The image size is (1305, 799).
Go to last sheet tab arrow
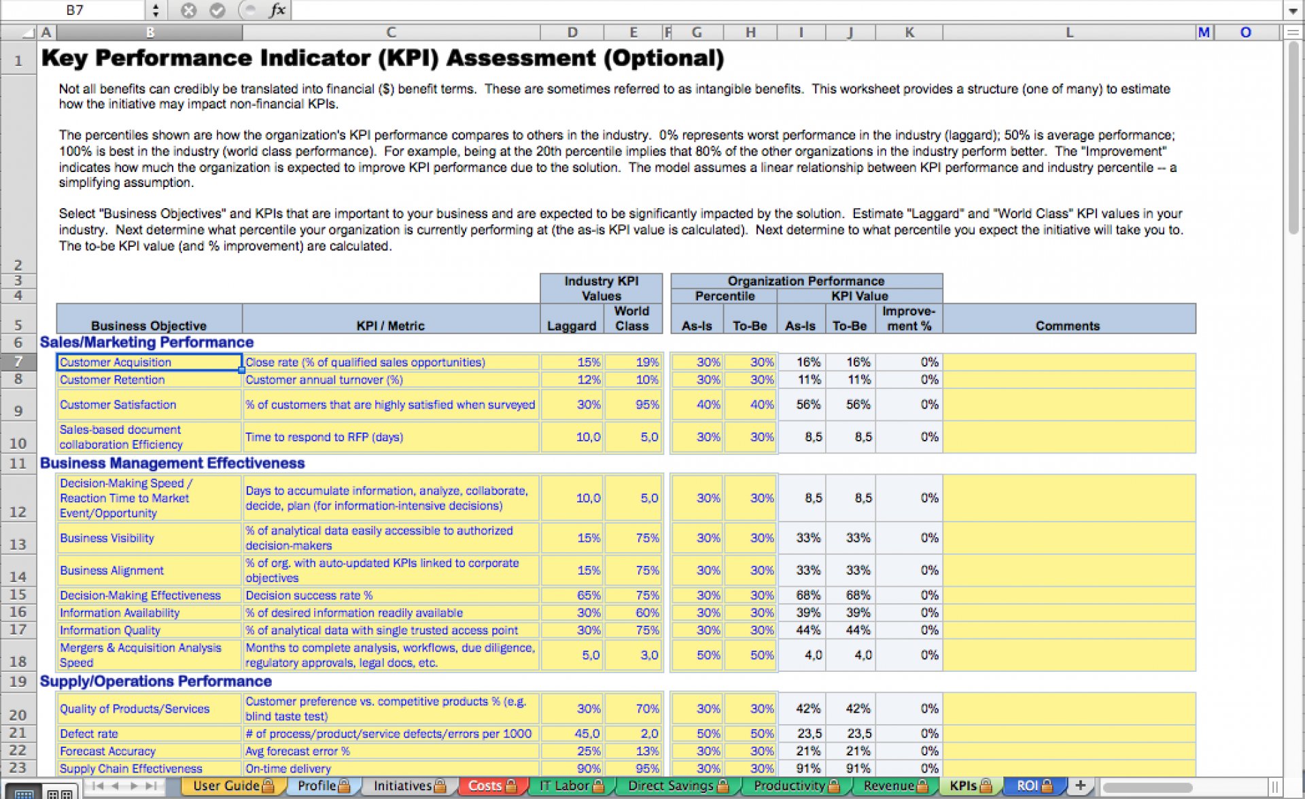click(152, 786)
